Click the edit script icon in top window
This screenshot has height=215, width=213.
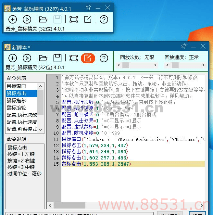click(x=88, y=19)
